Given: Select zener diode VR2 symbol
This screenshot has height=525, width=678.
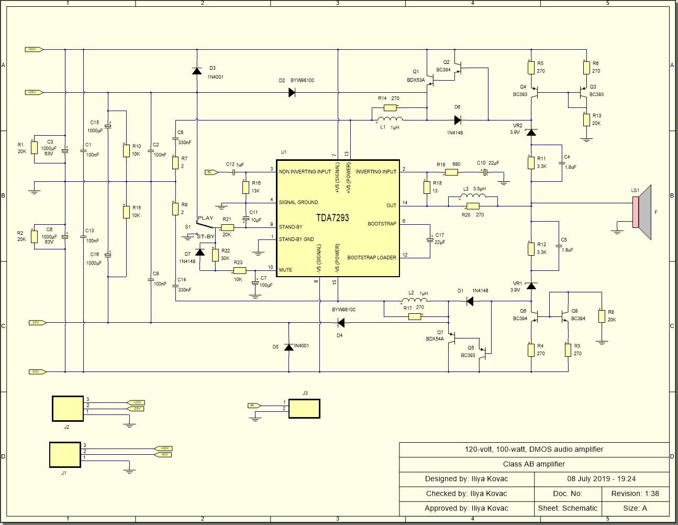Looking at the screenshot, I should click(531, 132).
